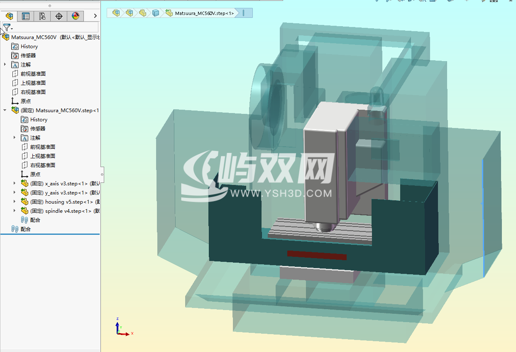Select 上视基准面 under Matsuura_MC560V.step<1>

(42, 156)
